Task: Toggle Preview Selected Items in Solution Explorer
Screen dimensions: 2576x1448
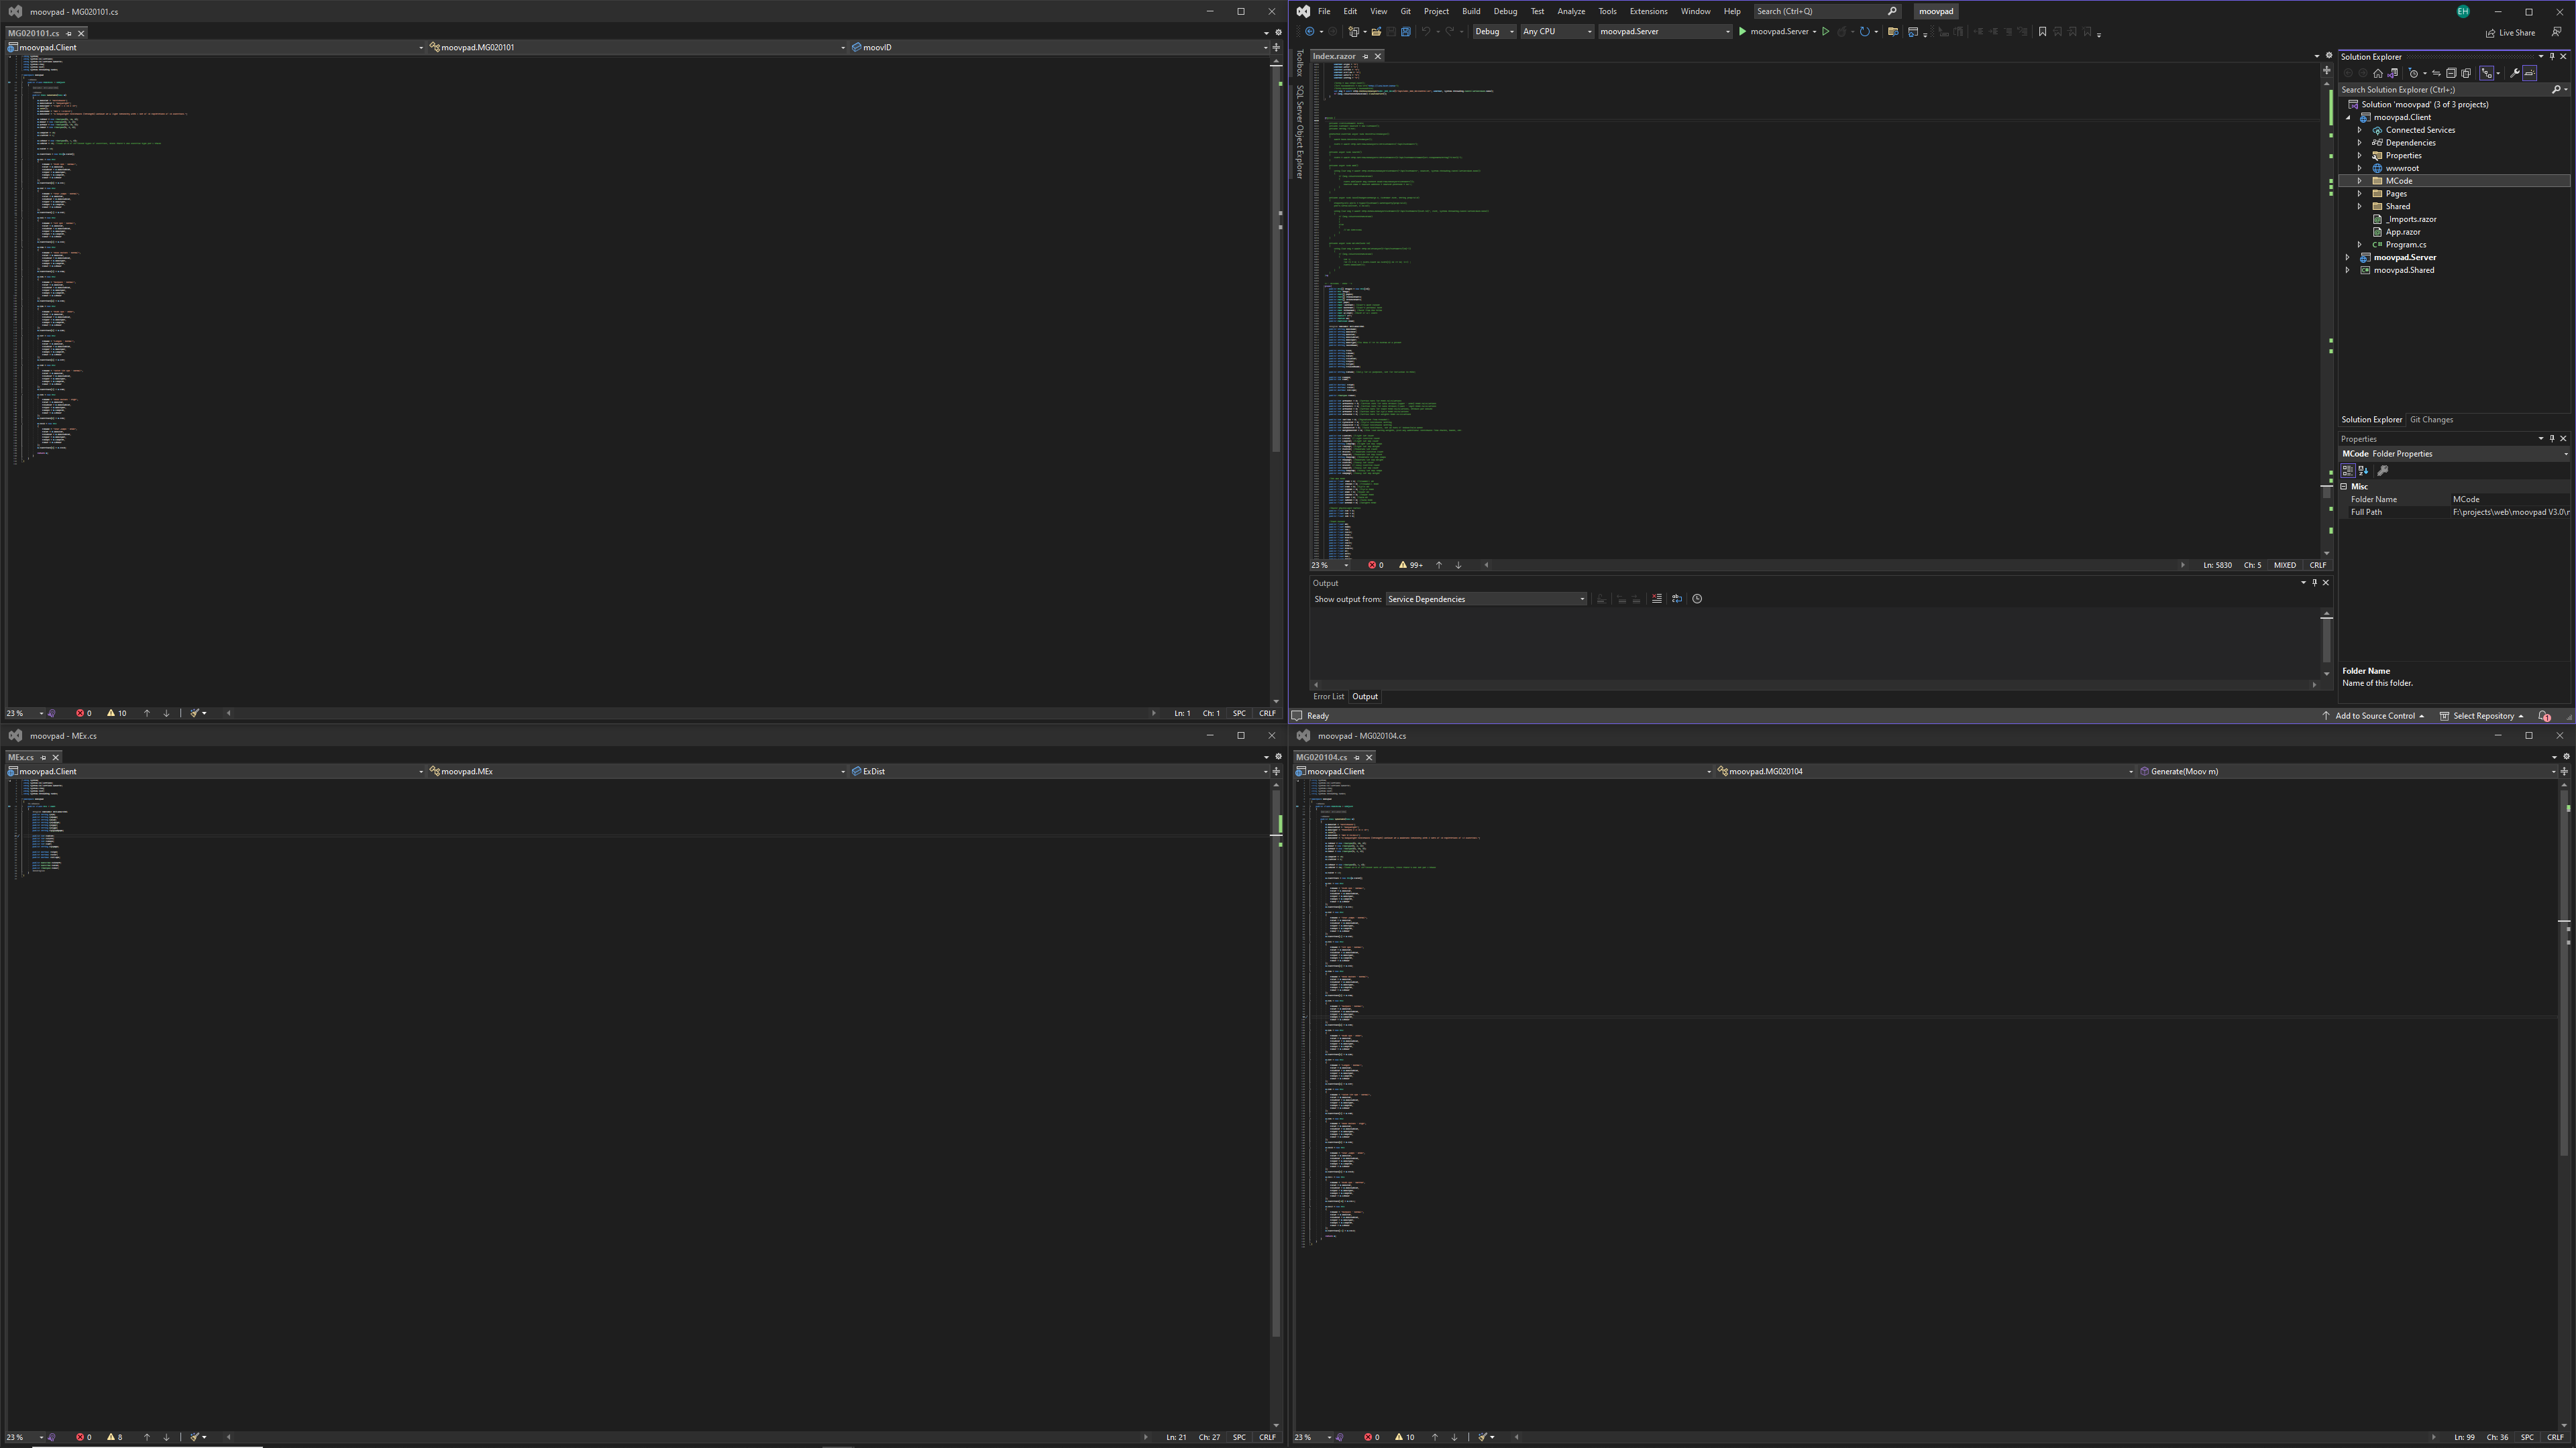Action: (x=2530, y=73)
